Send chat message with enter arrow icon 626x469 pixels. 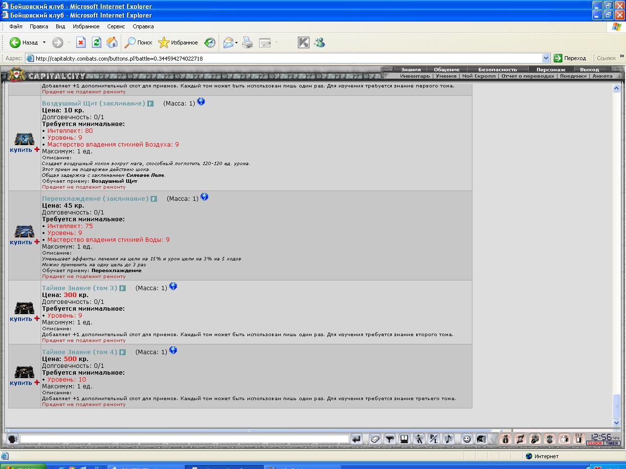[357, 439]
